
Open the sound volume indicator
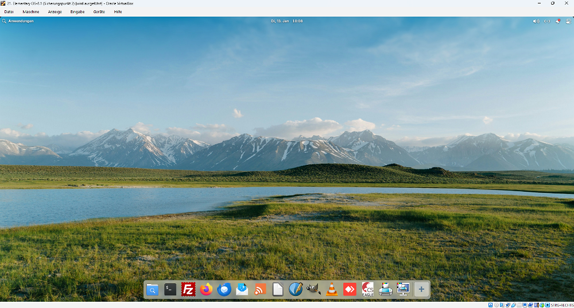pos(536,21)
